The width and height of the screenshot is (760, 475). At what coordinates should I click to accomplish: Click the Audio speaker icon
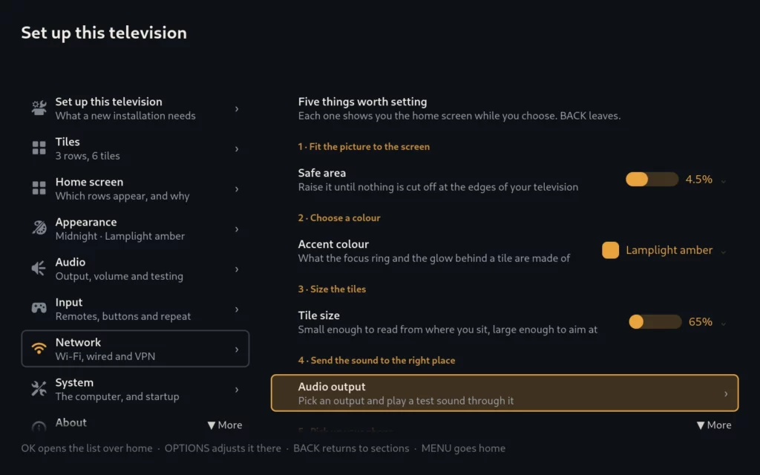39,269
